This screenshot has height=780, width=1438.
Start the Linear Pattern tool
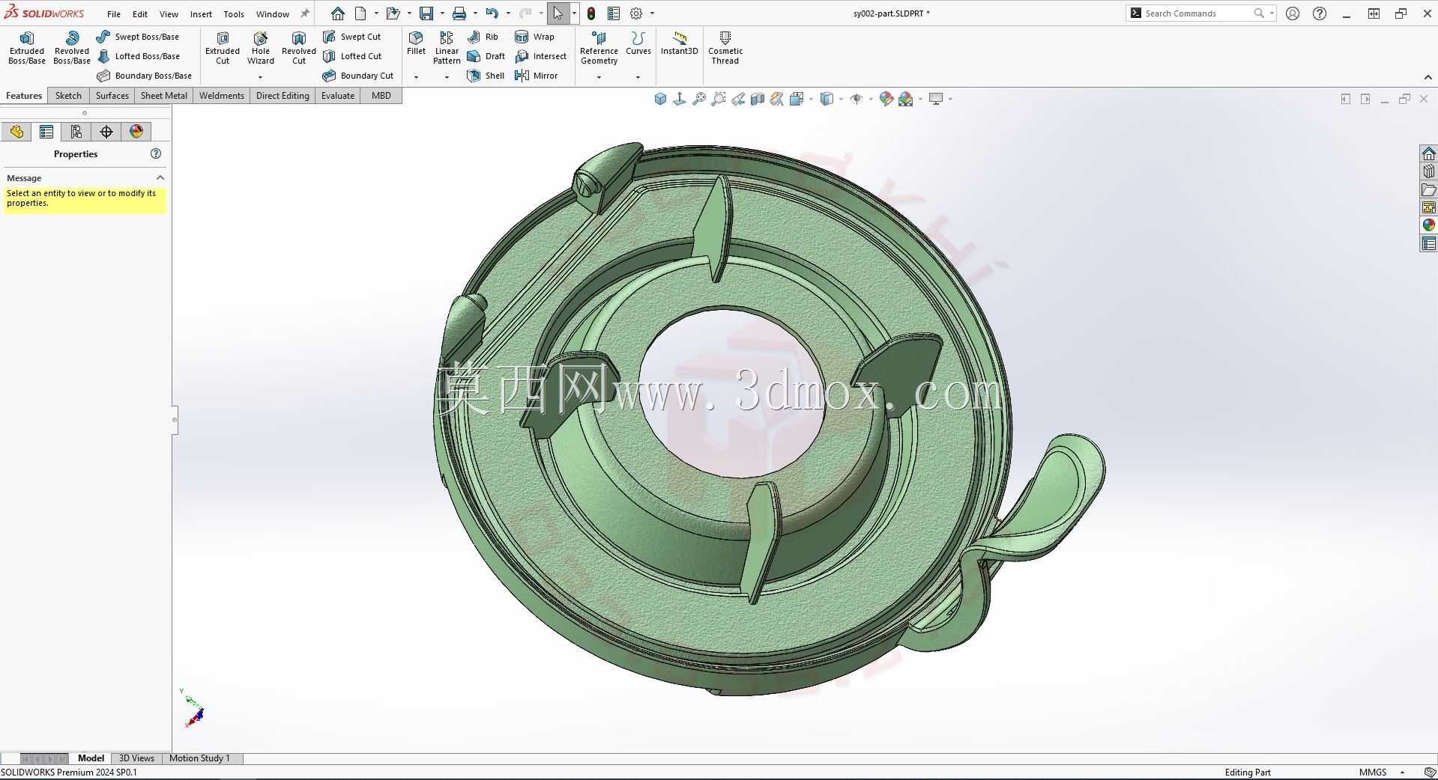tap(447, 48)
